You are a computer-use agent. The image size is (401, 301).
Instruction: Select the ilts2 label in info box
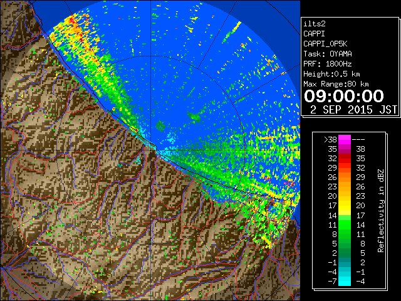pyautogui.click(x=315, y=24)
